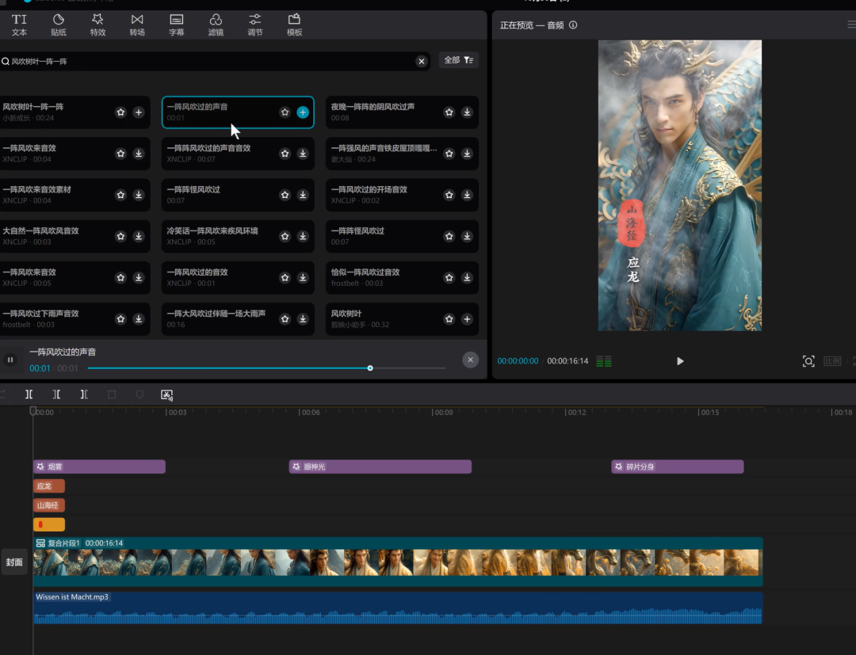Select the 碎片分身 effect clip
Viewport: 856px width, 655px height.
coord(678,466)
